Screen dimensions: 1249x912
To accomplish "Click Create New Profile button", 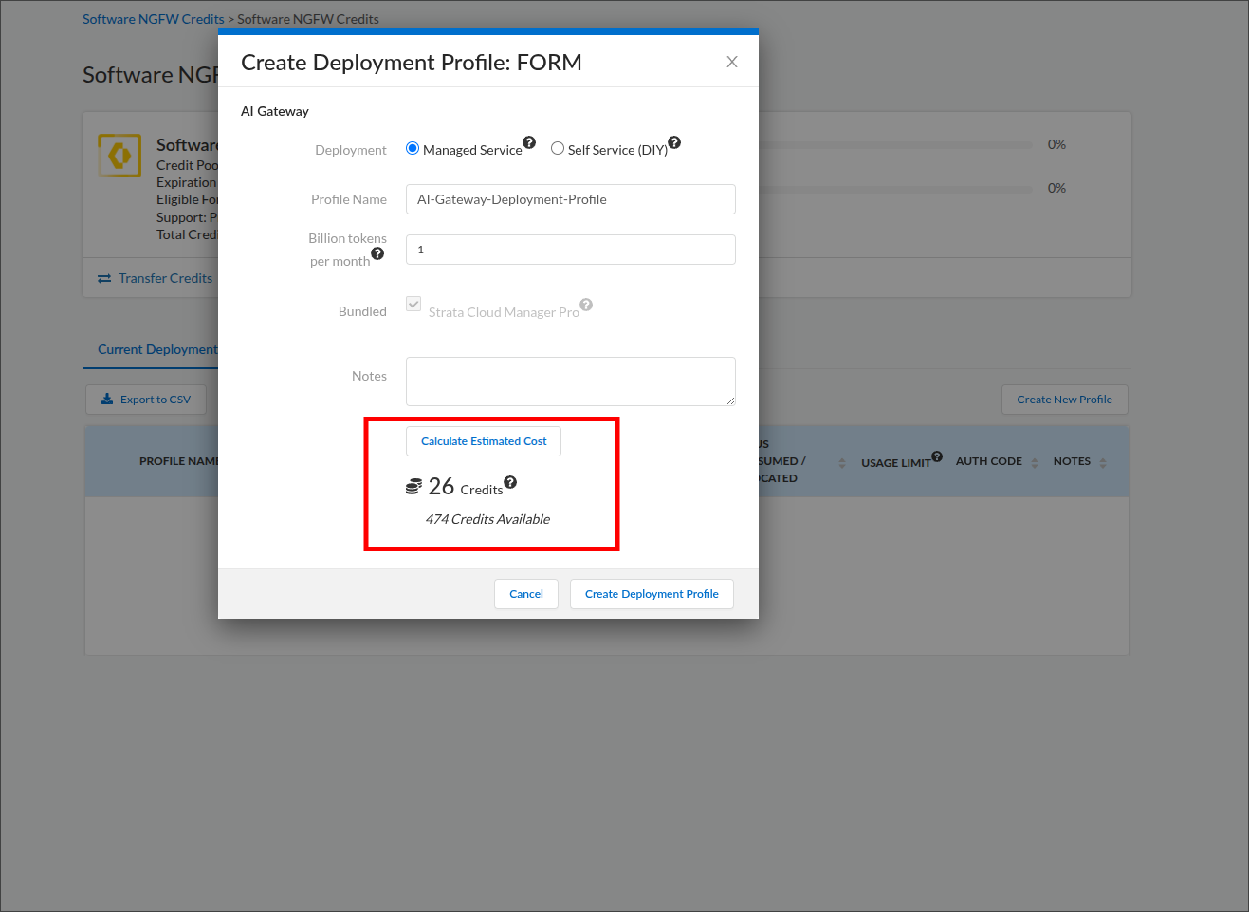I will (1064, 400).
